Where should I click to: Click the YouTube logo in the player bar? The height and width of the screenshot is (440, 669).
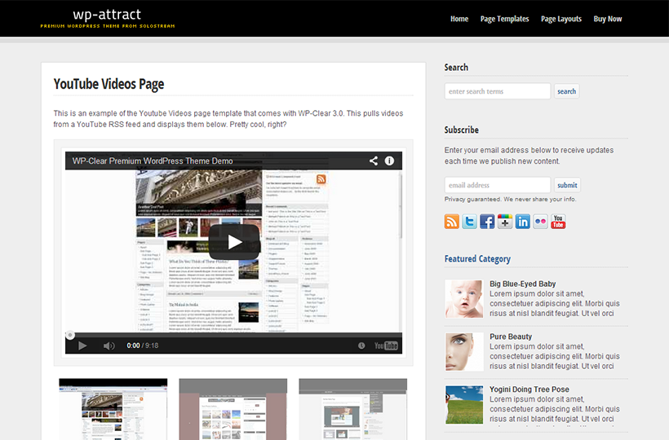[x=386, y=345]
